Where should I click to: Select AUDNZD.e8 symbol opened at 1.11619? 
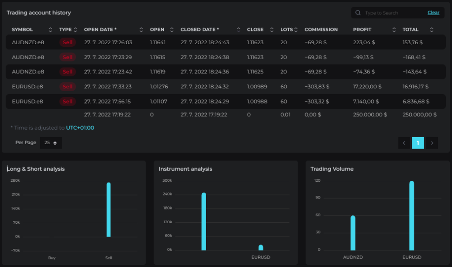(x=28, y=72)
